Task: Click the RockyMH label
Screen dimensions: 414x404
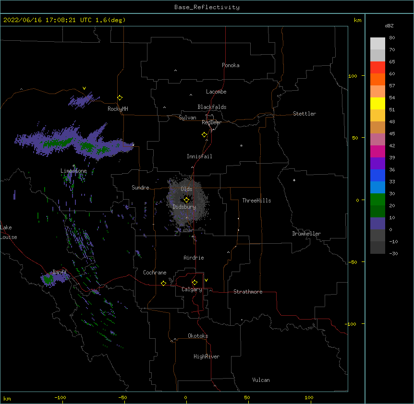Action: tap(118, 109)
